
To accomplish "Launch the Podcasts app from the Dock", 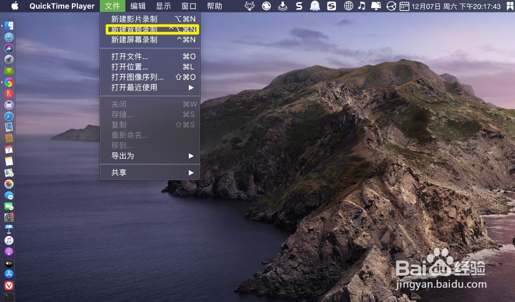I will tap(9, 252).
